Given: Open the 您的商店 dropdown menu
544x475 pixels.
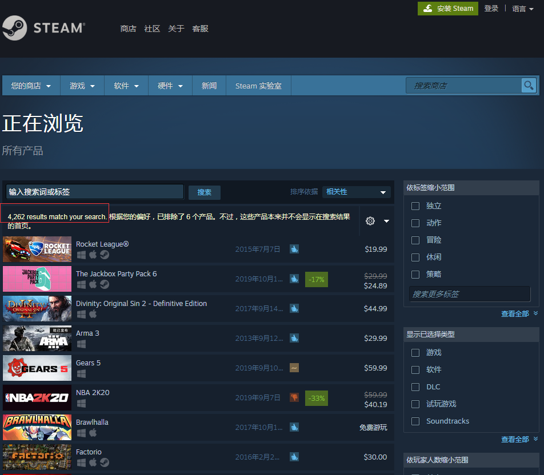Looking at the screenshot, I should [x=31, y=86].
